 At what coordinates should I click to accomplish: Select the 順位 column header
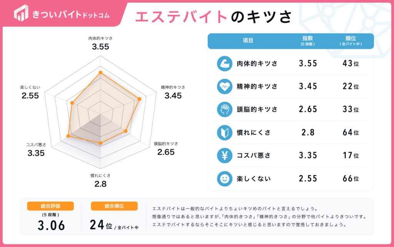pyautogui.click(x=351, y=41)
